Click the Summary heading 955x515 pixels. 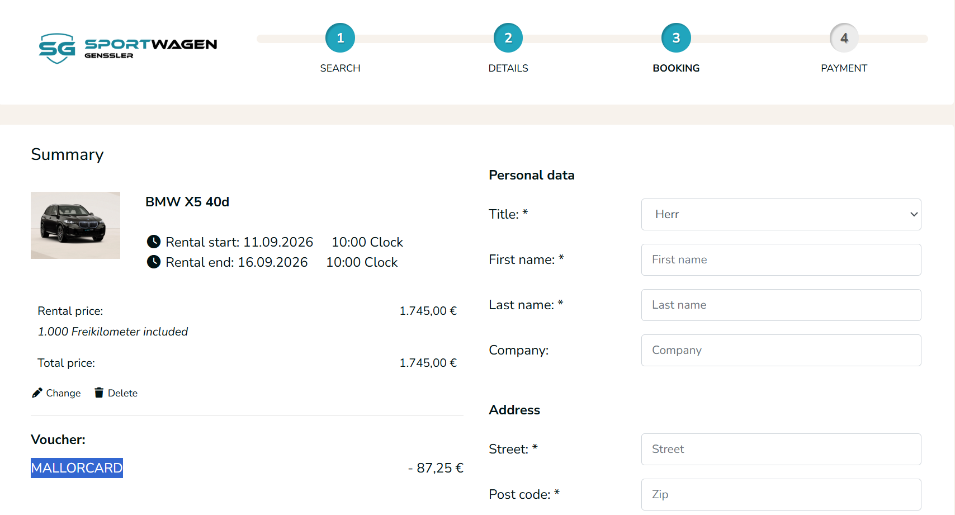67,154
